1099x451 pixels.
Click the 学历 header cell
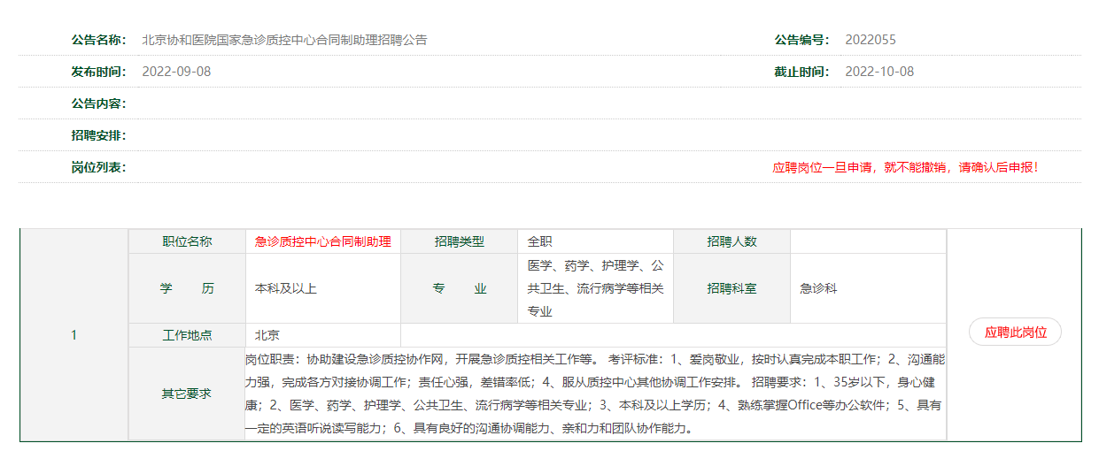coord(187,288)
